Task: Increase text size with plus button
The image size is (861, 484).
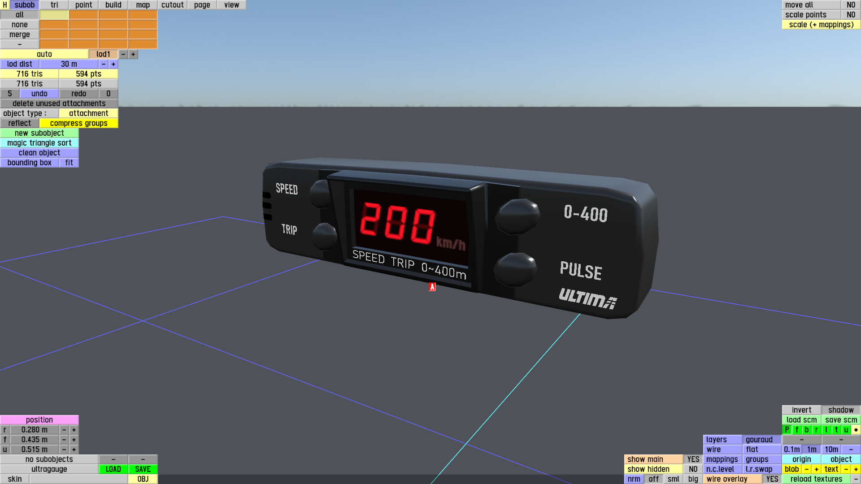Action: point(856,469)
